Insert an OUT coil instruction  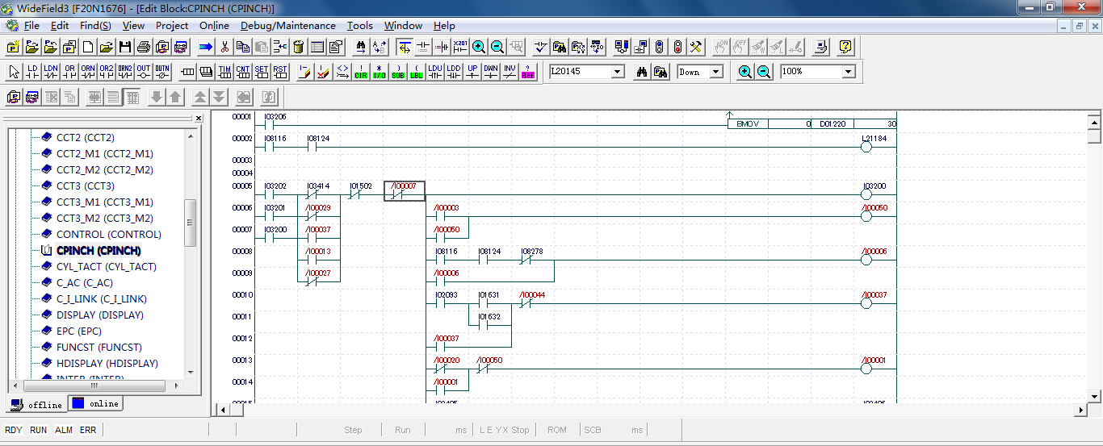143,72
